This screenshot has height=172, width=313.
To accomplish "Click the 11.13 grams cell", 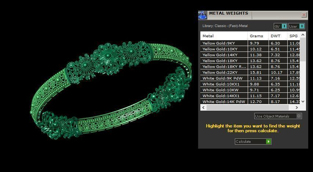I will (258, 78).
